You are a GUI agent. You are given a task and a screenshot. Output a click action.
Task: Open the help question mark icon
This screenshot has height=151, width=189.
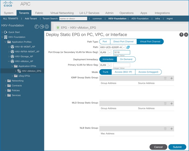[181, 35]
